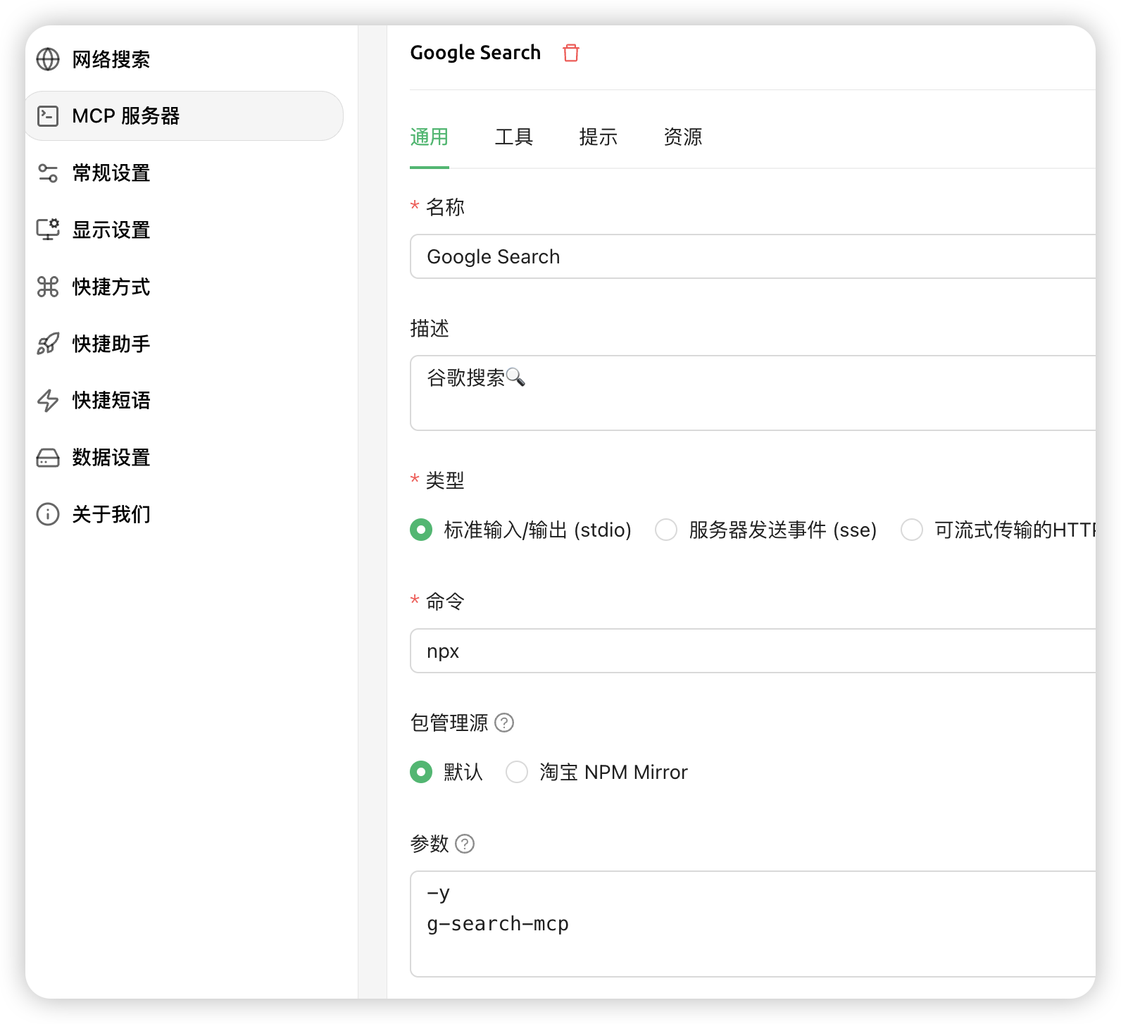Screen dimensions: 1121x1024
Task: Click the sliders icon next to 常规设置
Action: (48, 173)
